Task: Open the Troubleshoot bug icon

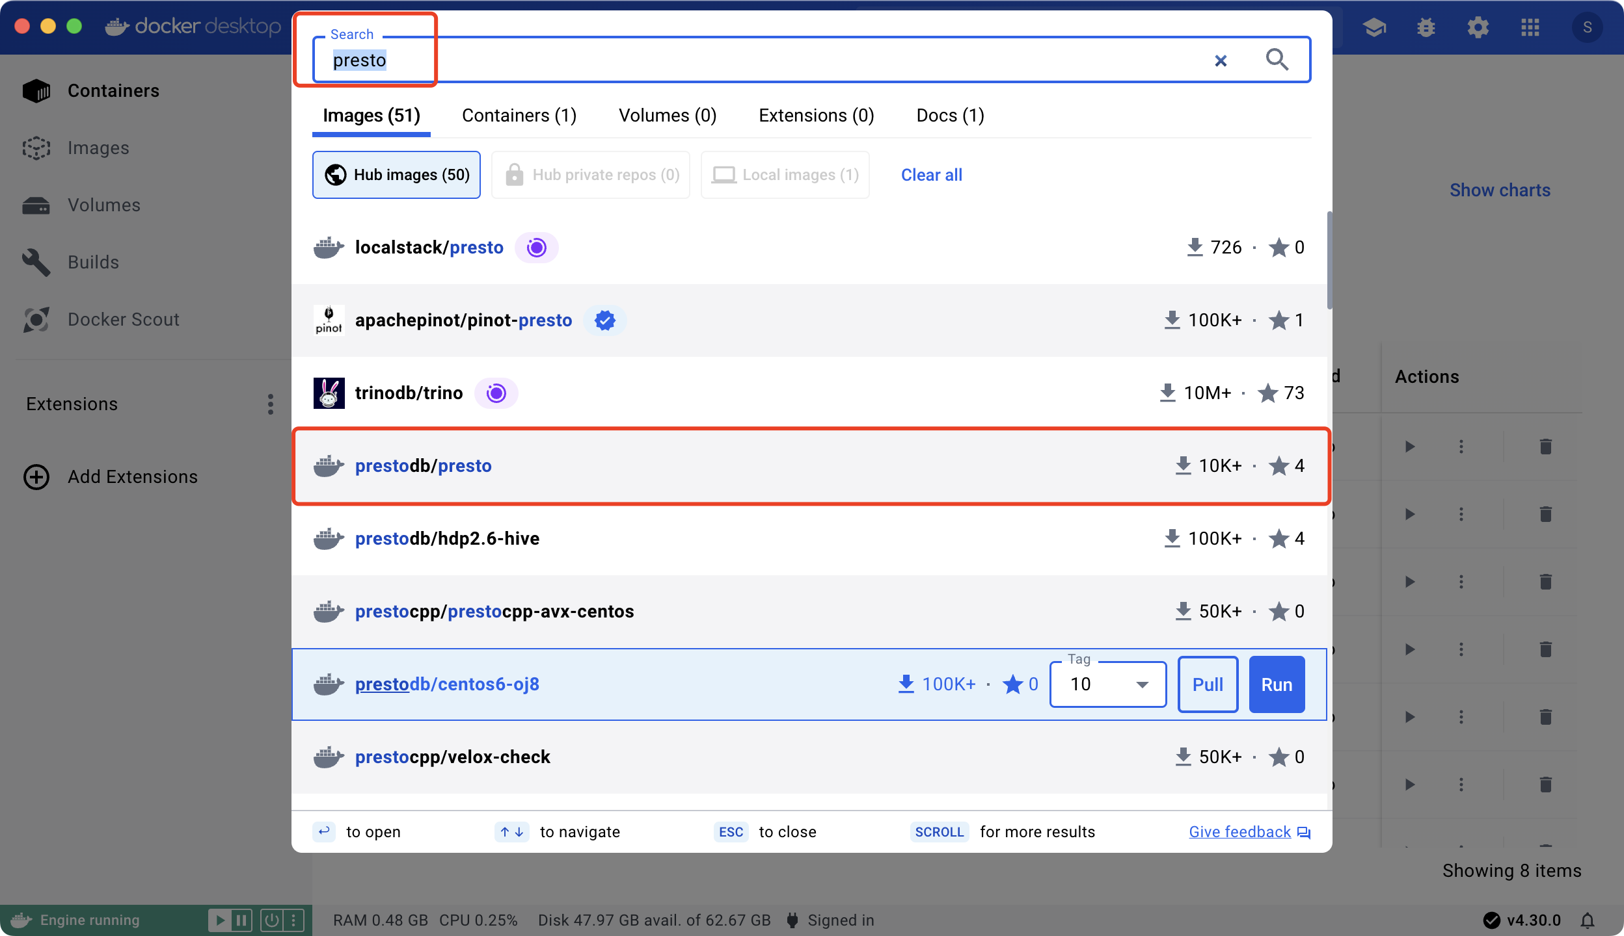Action: point(1426,27)
